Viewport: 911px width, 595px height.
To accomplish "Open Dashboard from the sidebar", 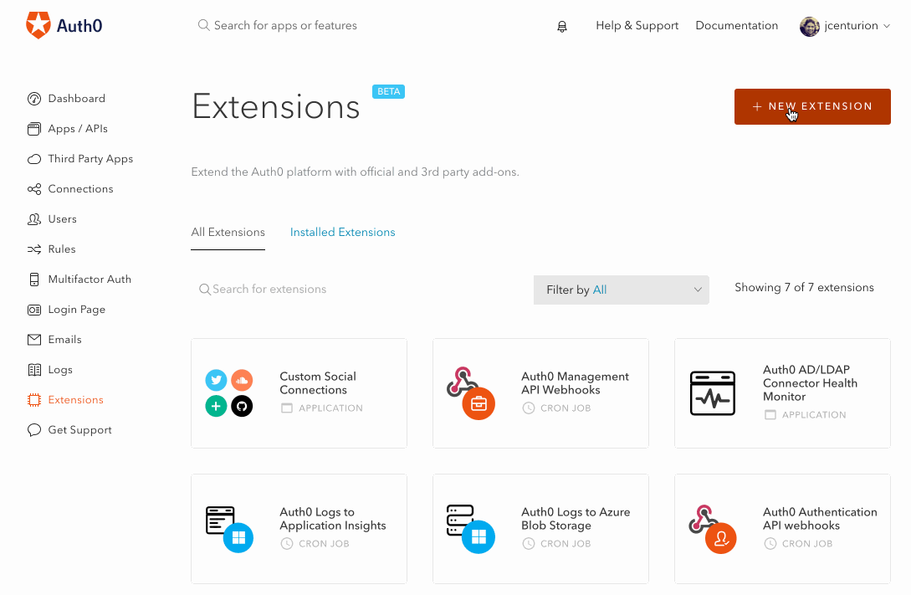I will 77,99.
